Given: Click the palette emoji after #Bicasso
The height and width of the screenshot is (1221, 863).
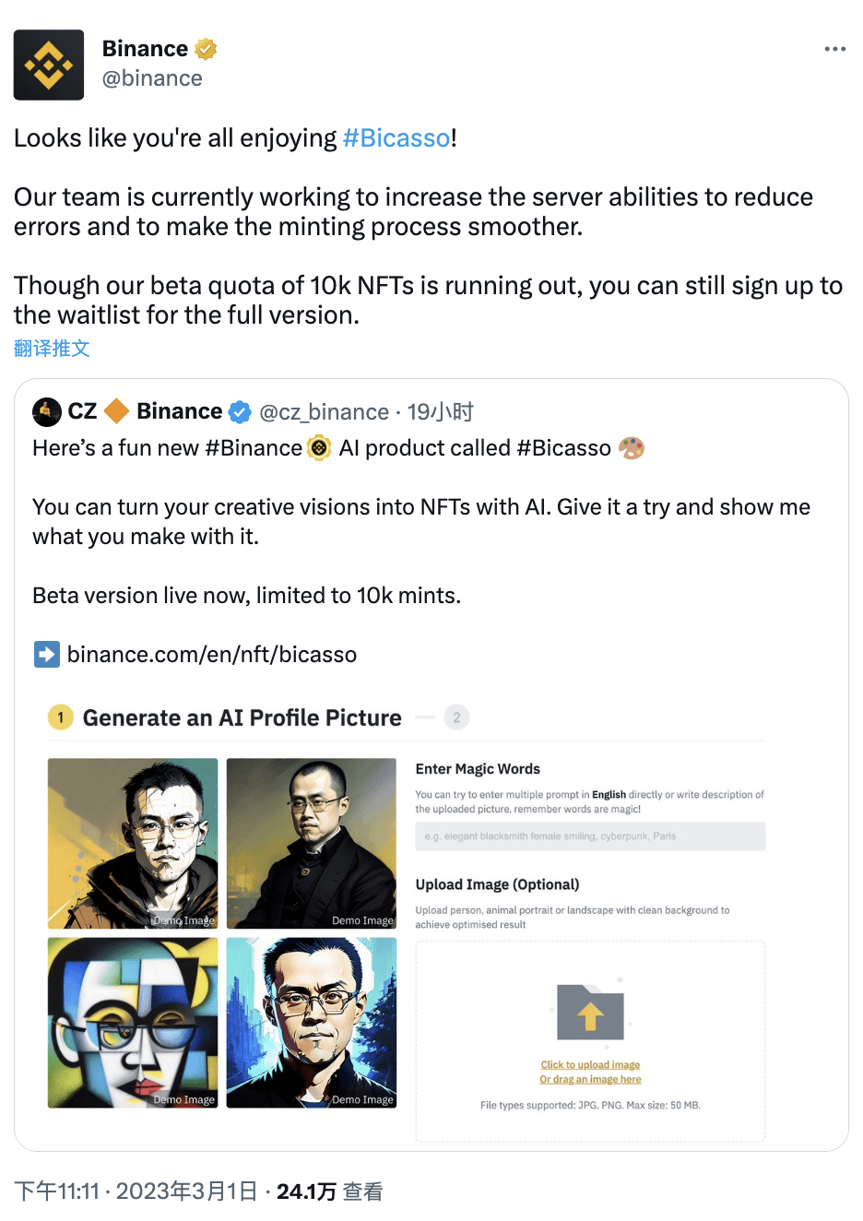Looking at the screenshot, I should pyautogui.click(x=632, y=448).
